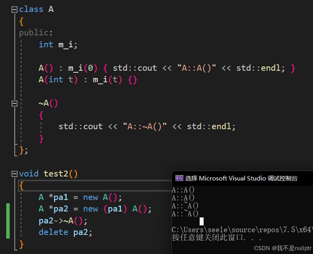Click the default constructor A() : m_i(0)
313x254 pixels.
tap(68, 68)
